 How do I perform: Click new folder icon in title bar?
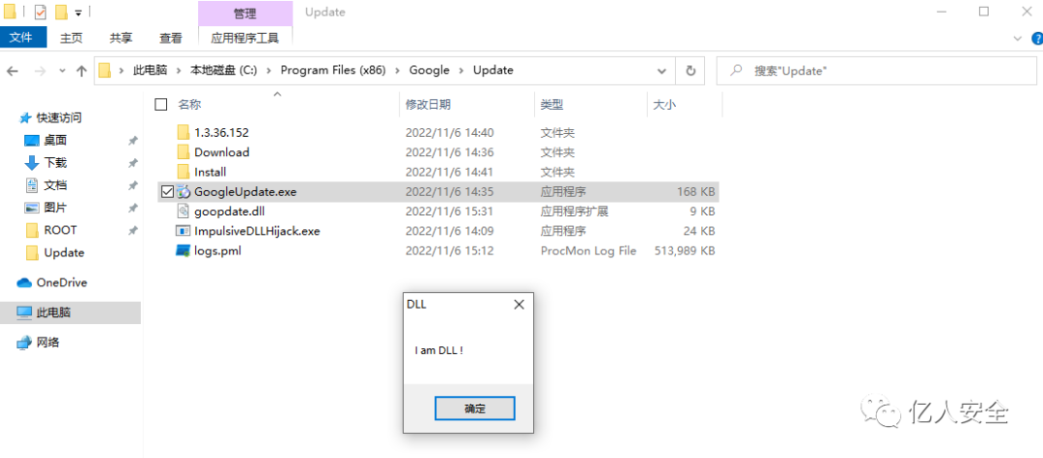coord(61,12)
